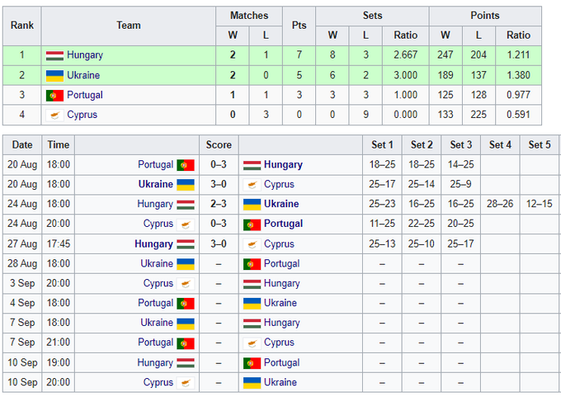This screenshot has width=561, height=397.
Task: Open bold Hungary link in 20 Aug match
Action: (x=284, y=165)
